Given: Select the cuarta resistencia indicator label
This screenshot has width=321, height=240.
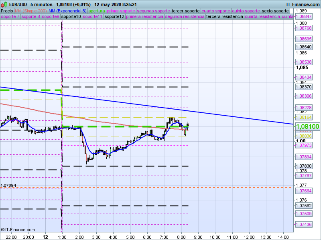Looking at the screenshot, I should pyautogui.click(x=262, y=17).
